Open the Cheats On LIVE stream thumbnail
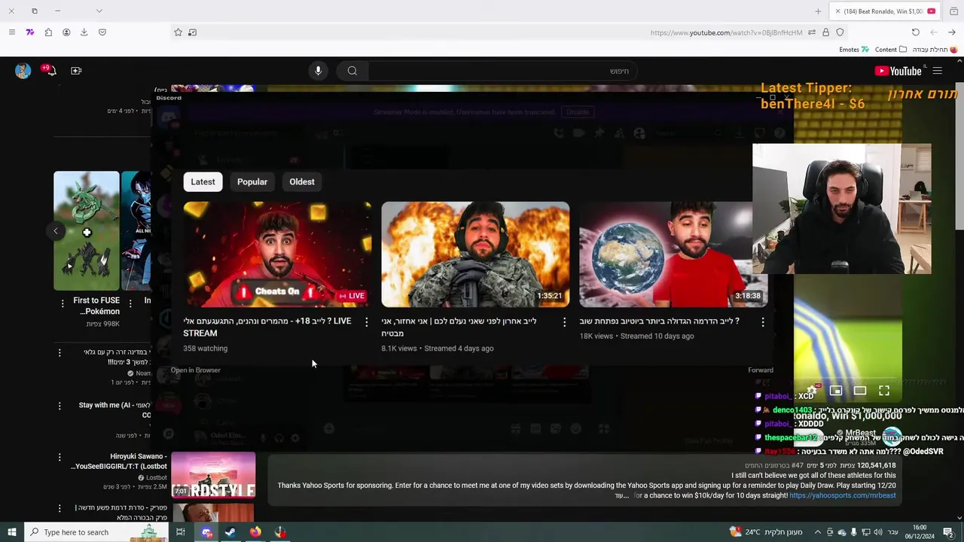This screenshot has width=964, height=542. click(277, 254)
